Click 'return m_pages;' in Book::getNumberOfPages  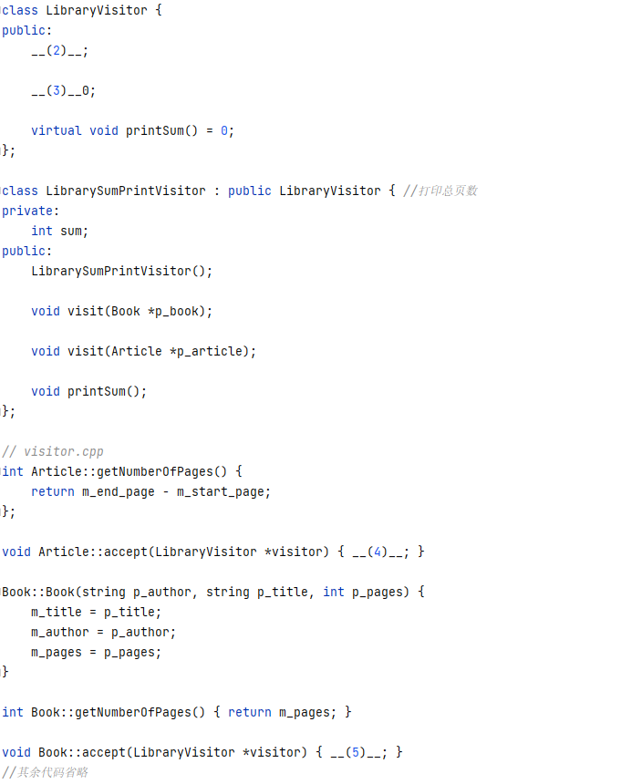point(282,713)
